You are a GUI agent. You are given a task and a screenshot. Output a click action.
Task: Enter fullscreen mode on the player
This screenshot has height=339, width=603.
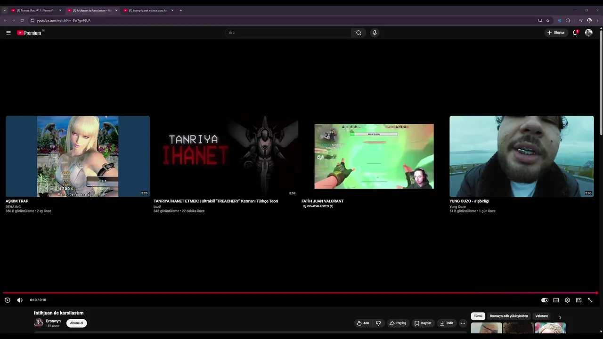(x=590, y=300)
